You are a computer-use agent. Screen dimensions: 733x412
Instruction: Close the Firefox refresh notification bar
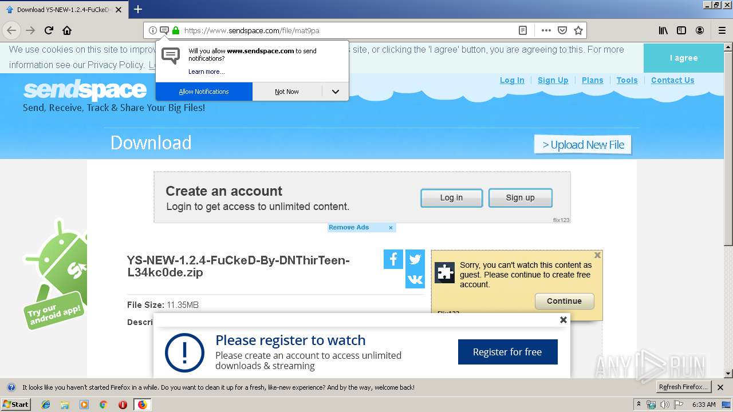pos(720,387)
